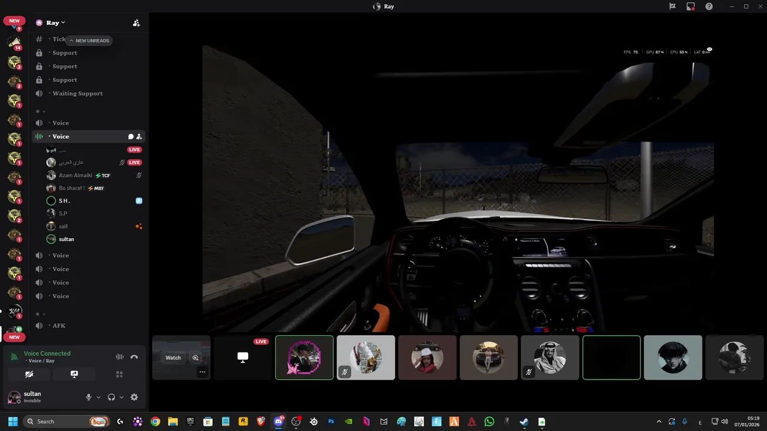The height and width of the screenshot is (431, 767).
Task: Open more options on stream preview tile
Action: [x=203, y=372]
